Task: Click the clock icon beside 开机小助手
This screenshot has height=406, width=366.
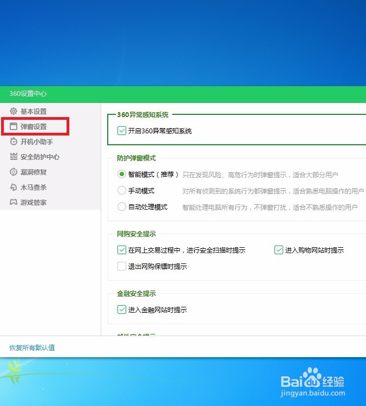Action: [14, 141]
